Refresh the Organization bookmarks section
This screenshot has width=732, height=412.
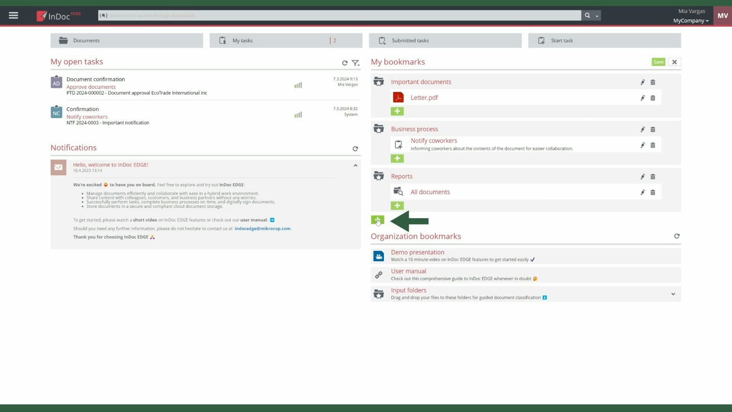tap(677, 236)
